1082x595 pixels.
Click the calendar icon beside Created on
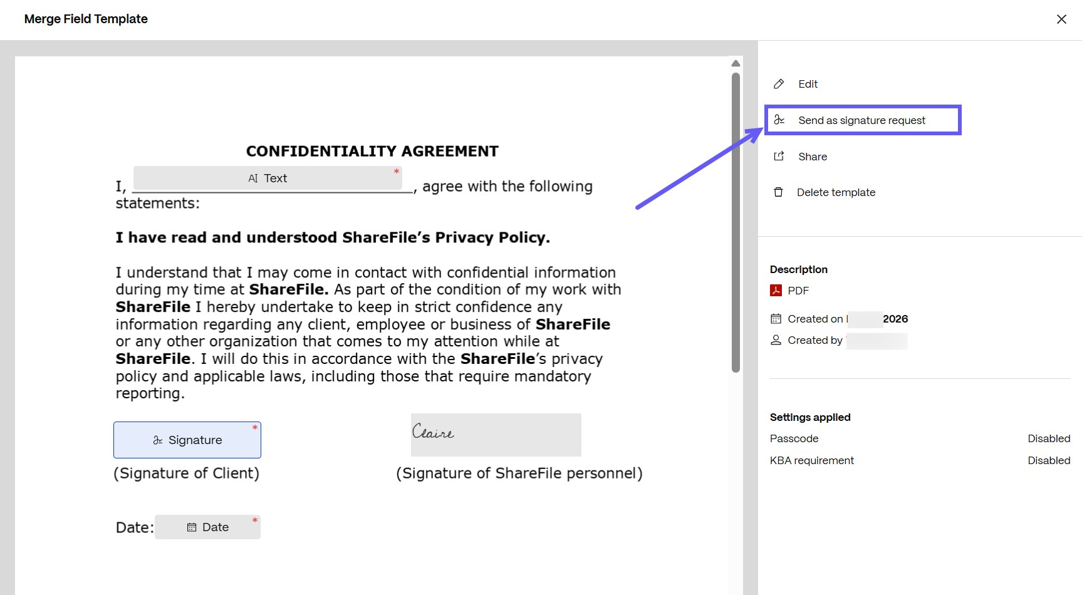click(x=776, y=319)
